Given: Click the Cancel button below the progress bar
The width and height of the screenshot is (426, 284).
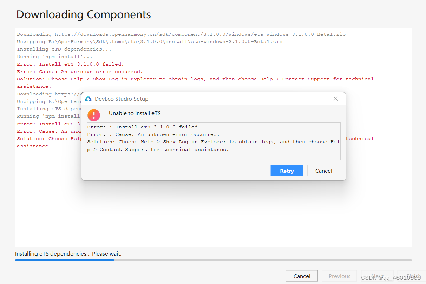Looking at the screenshot, I should pyautogui.click(x=302, y=276).
